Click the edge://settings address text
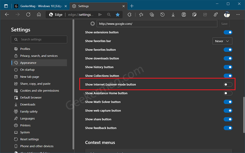The height and width of the screenshot is (153, 245). [80, 15]
